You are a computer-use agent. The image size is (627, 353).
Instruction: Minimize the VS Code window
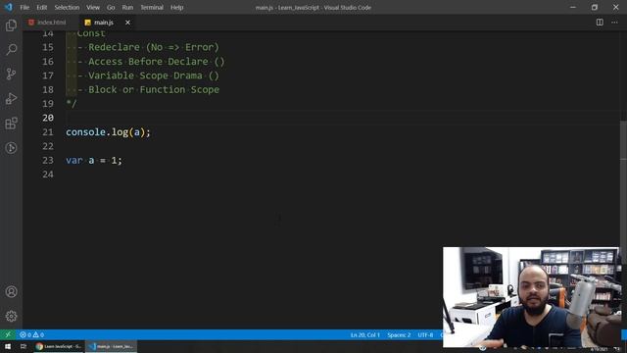pyautogui.click(x=573, y=7)
